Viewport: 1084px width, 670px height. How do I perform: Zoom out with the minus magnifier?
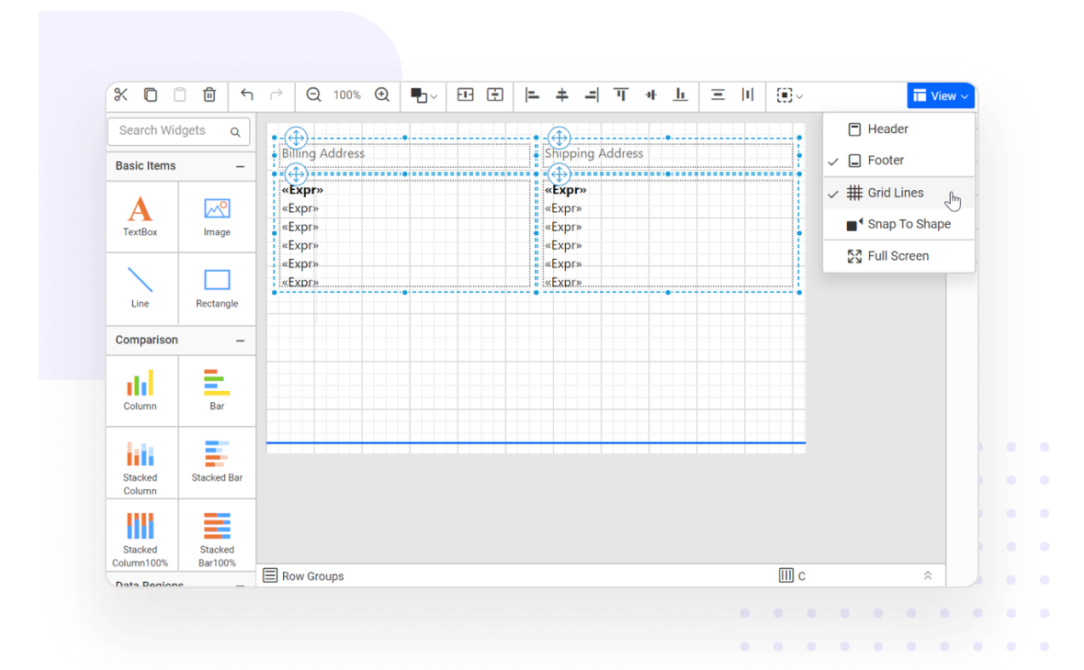coord(314,95)
